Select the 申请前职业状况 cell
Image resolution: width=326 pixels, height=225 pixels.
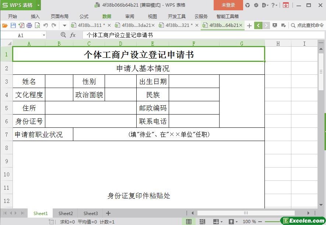tap(43, 134)
